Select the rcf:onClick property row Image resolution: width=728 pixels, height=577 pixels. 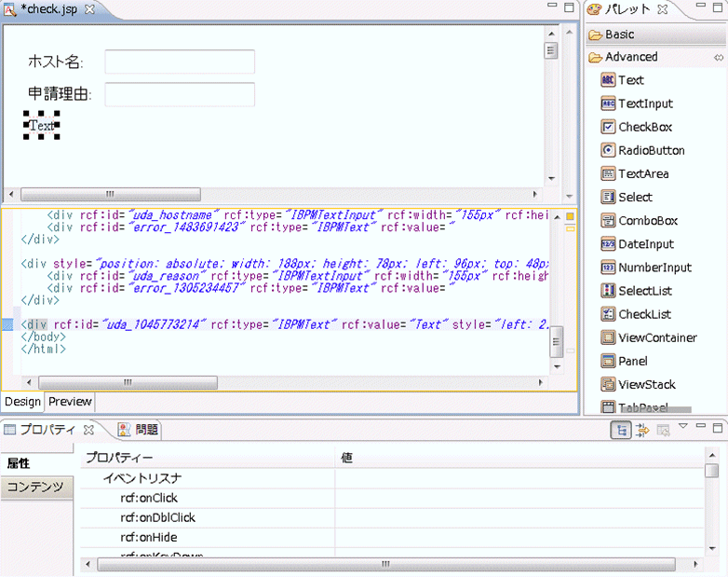click(149, 498)
